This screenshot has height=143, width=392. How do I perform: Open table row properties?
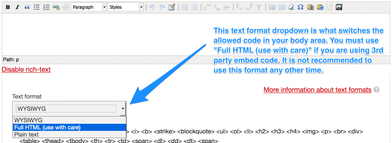tap(185, 7)
